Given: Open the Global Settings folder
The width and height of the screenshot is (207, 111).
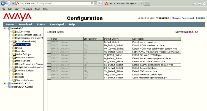Looking at the screenshot, I should [23, 54].
